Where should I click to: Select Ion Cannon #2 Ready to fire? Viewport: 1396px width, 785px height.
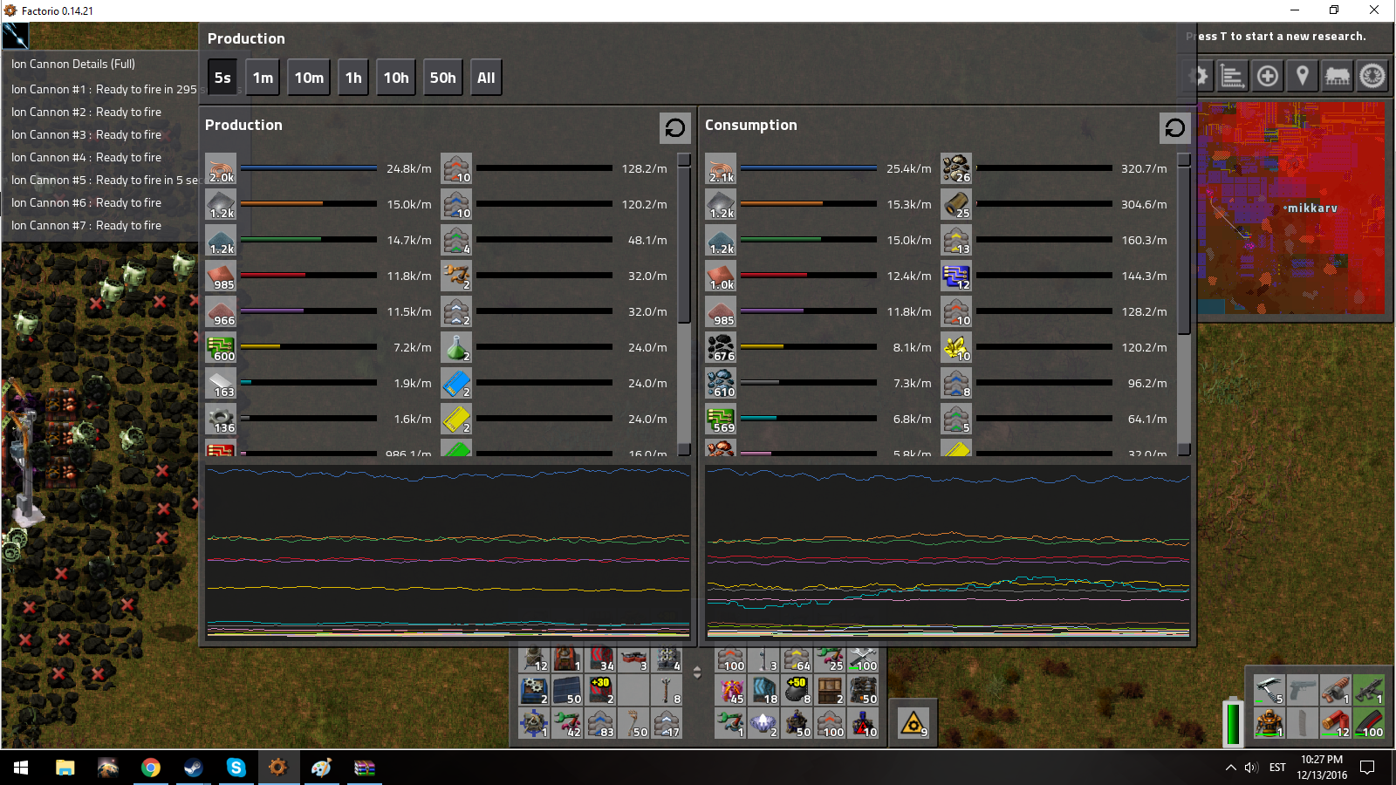coord(86,112)
